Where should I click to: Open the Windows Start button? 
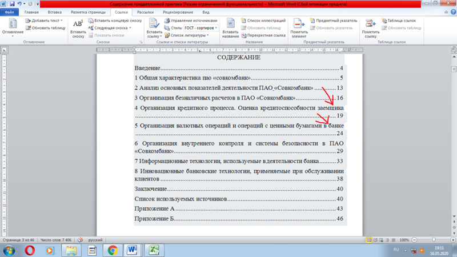[x=9, y=250]
